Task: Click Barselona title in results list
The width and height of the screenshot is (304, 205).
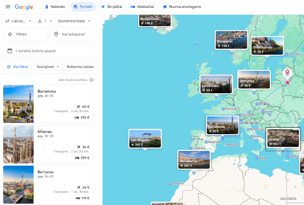Action: tap(47, 91)
